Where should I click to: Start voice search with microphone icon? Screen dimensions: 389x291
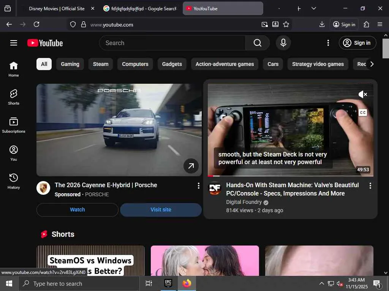(283, 43)
